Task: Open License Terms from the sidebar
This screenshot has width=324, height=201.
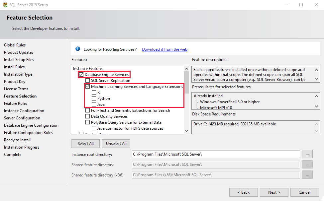Action: click(x=16, y=89)
